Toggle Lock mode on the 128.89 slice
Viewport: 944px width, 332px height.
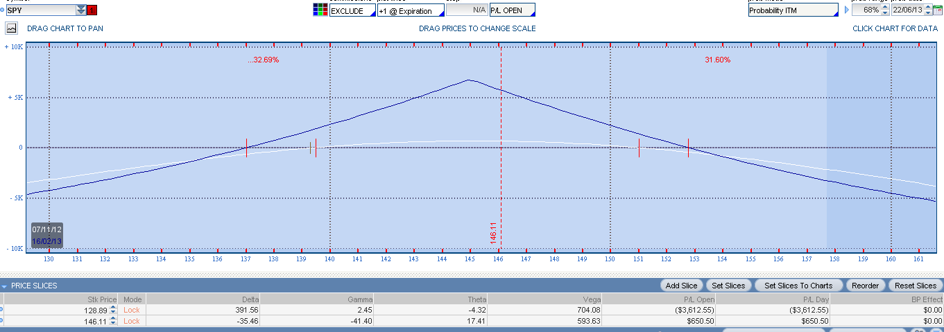click(x=132, y=311)
